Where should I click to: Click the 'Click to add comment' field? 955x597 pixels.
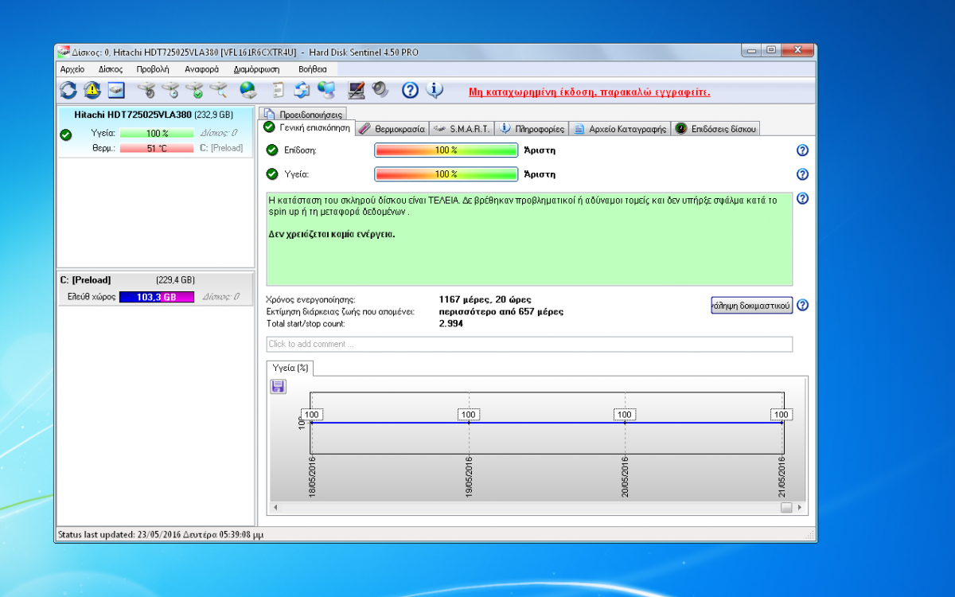529,344
